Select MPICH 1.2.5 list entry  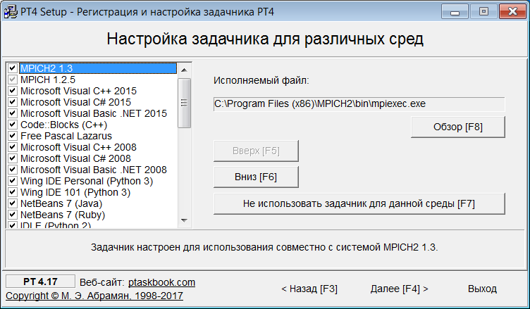click(x=48, y=80)
